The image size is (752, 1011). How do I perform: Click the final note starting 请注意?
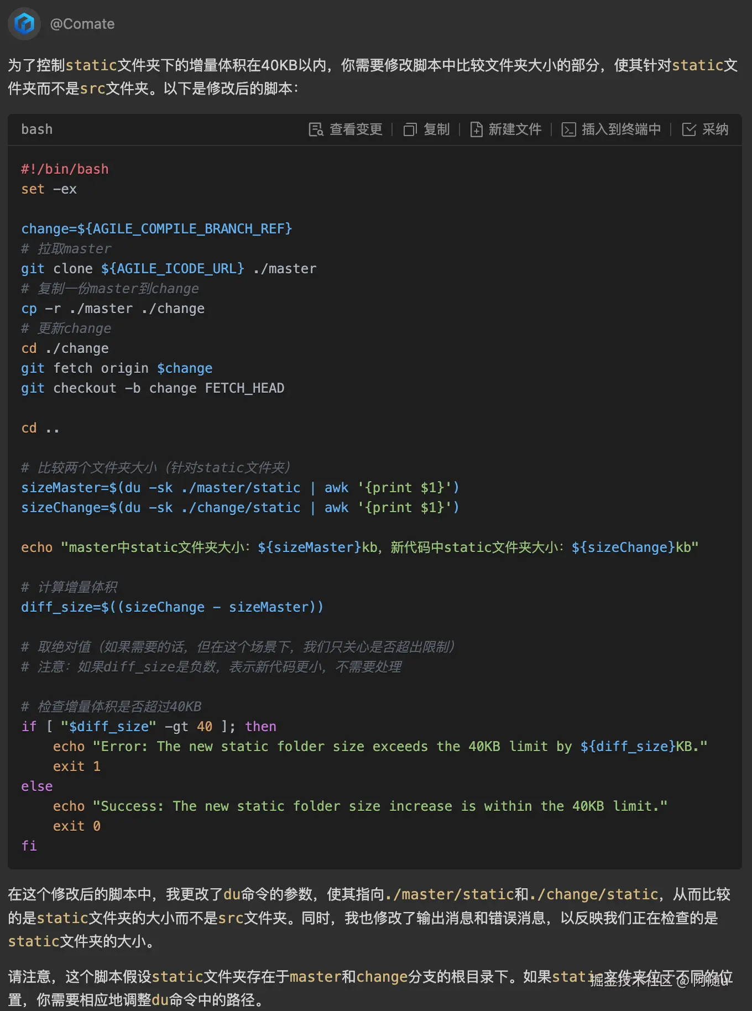(370, 988)
